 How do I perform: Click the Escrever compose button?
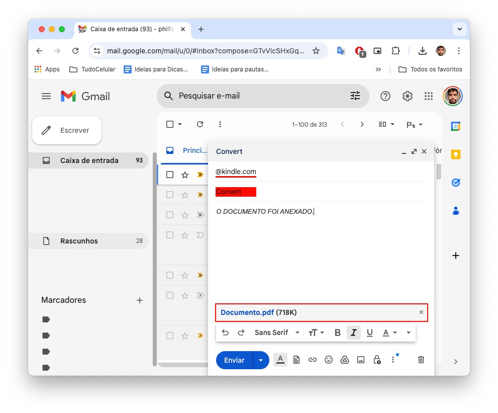pos(67,130)
